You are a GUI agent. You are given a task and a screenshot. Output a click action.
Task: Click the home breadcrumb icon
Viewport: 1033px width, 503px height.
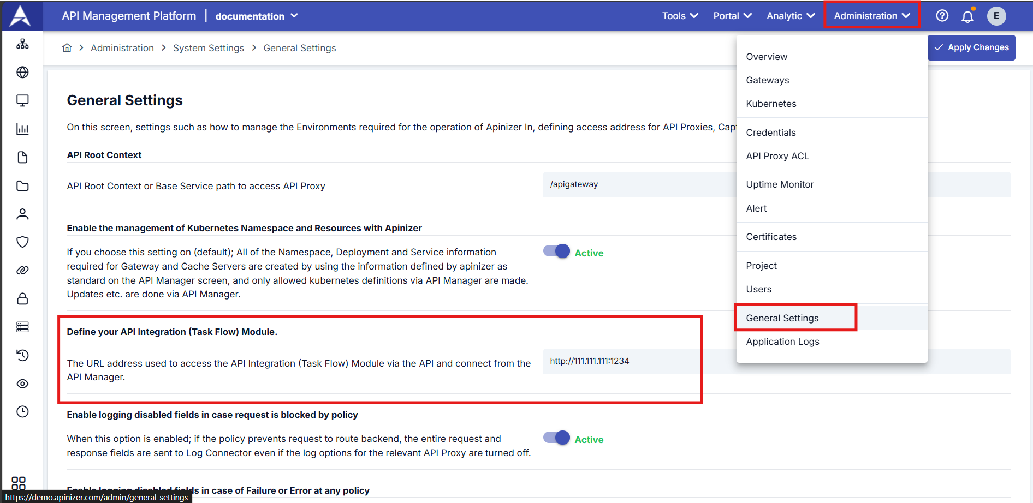[x=67, y=48]
